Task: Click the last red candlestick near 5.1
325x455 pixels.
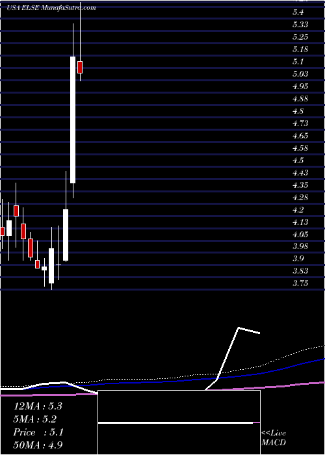Action: (80, 67)
